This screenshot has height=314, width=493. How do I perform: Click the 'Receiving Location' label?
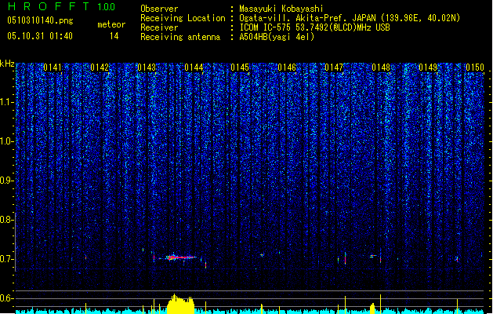point(183,18)
